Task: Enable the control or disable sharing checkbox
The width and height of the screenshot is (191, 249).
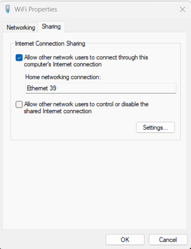Action: pos(19,104)
